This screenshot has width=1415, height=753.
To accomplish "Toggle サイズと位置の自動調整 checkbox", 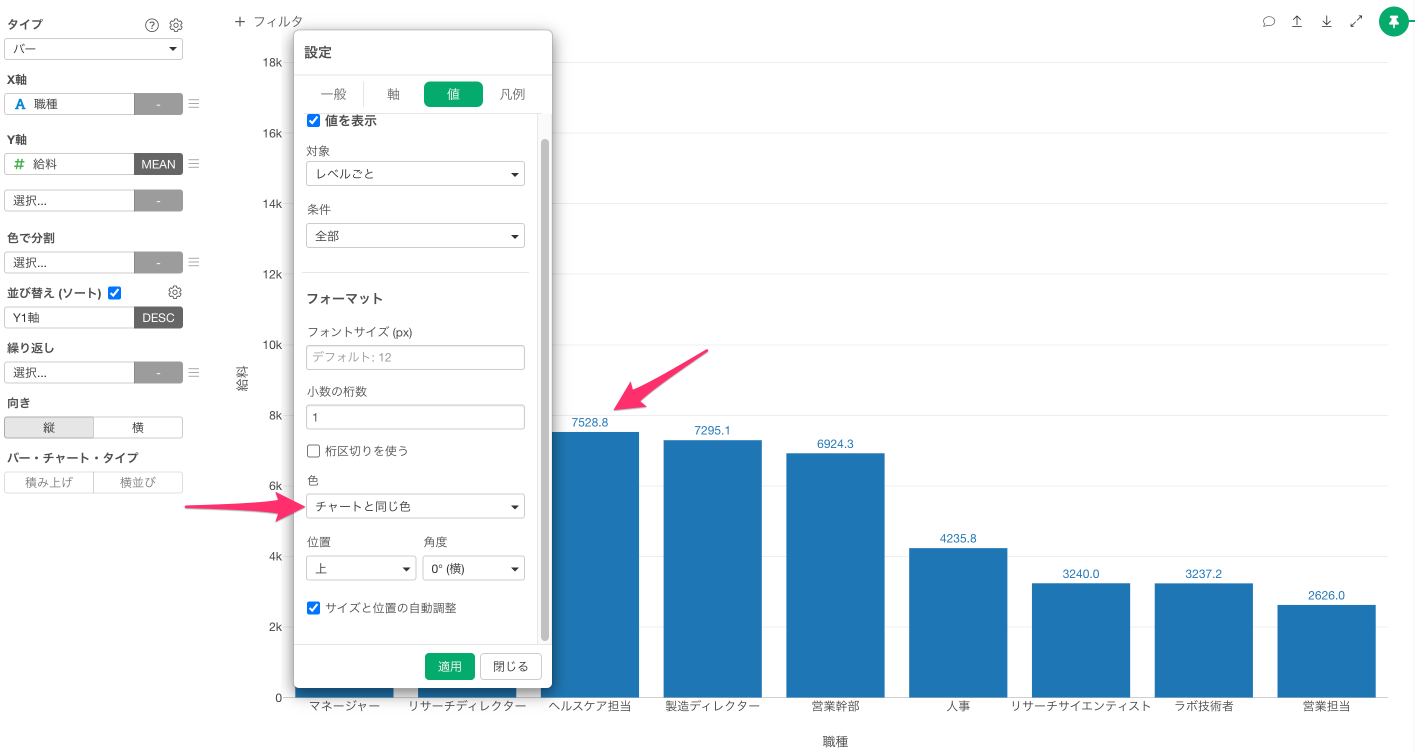I will point(313,608).
